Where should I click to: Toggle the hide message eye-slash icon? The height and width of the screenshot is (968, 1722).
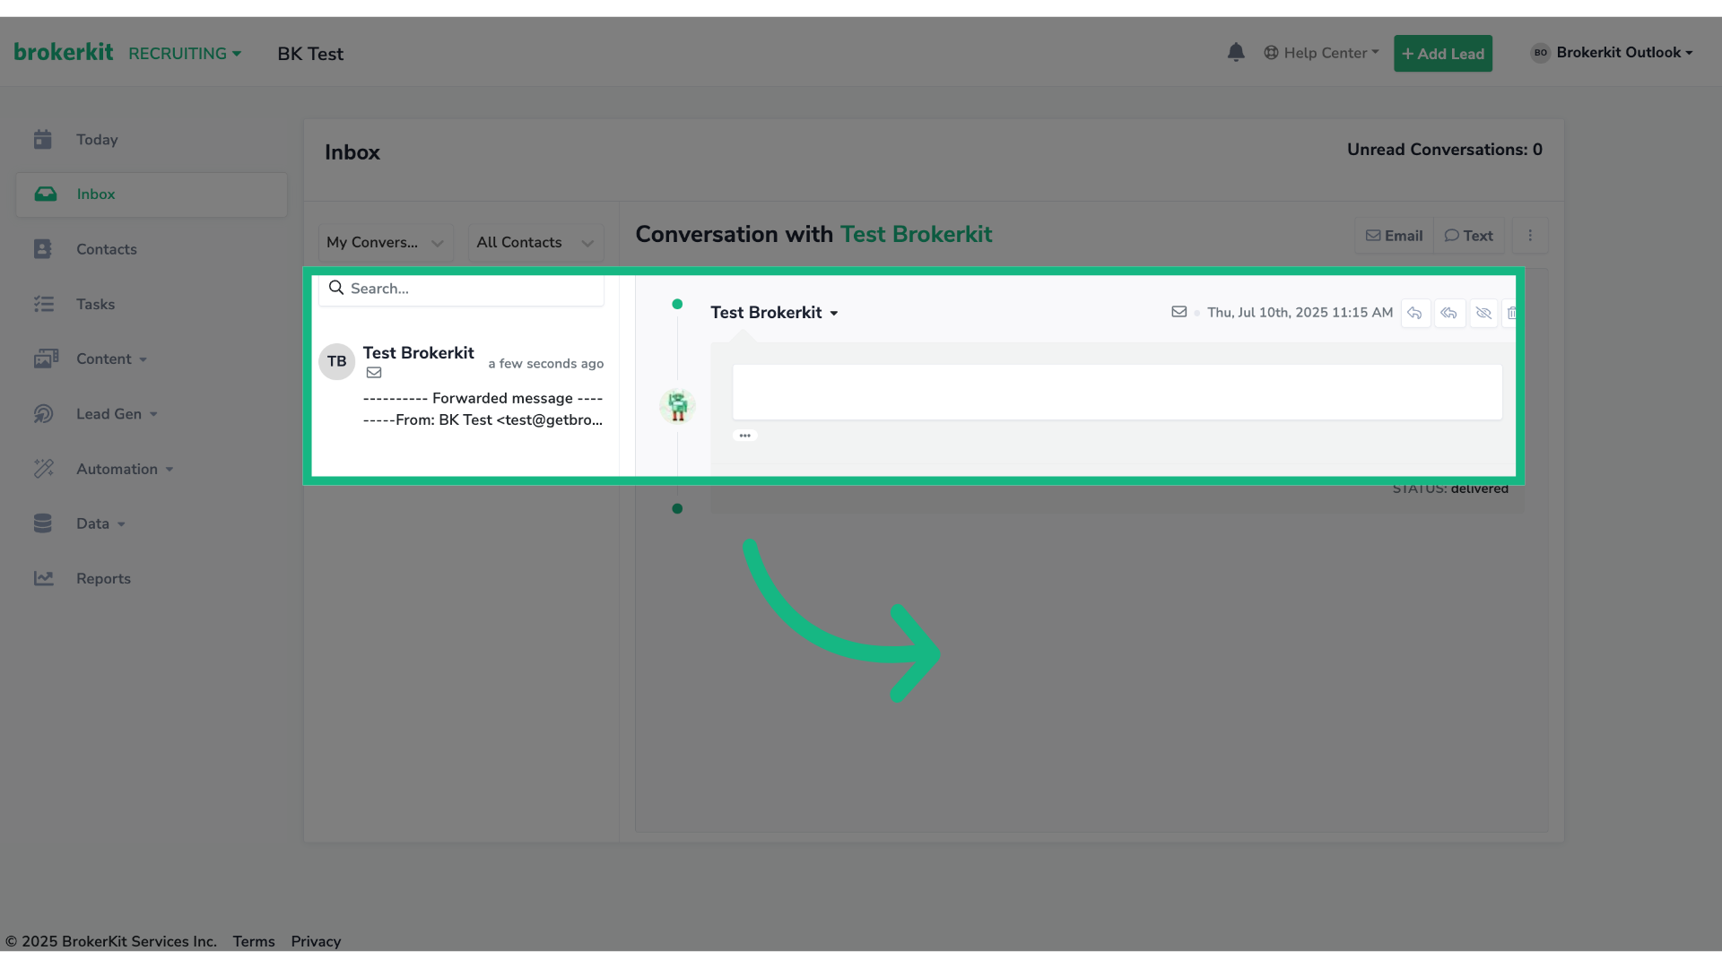click(x=1483, y=313)
